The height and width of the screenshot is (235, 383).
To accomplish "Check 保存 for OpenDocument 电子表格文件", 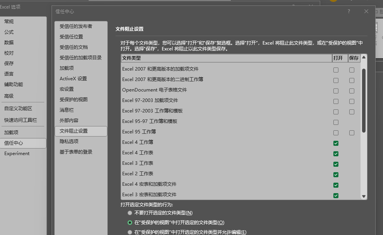I will tap(352, 91).
